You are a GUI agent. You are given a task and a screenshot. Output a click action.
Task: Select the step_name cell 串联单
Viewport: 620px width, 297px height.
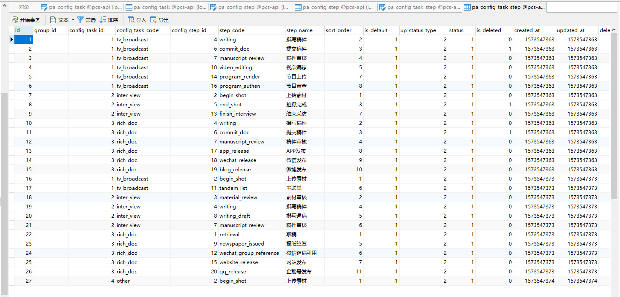305,188
